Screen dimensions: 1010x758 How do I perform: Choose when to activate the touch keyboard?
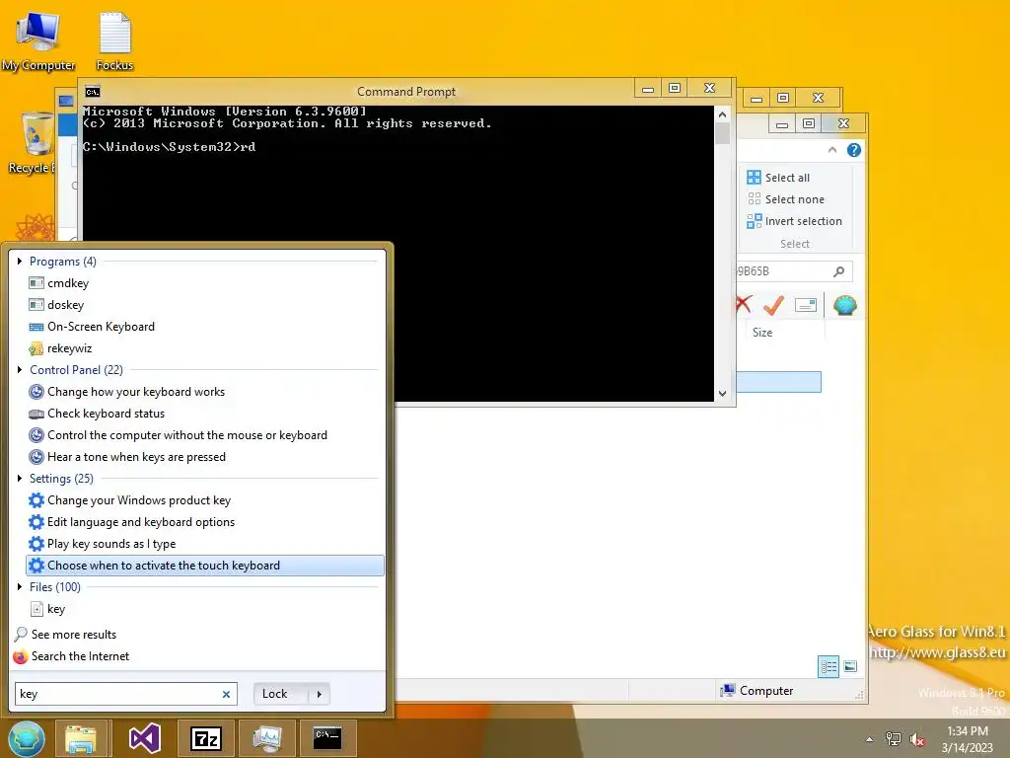click(x=205, y=566)
